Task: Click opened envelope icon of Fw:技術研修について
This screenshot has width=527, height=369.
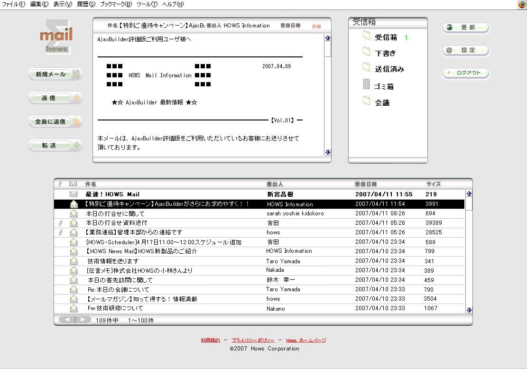Action: click(74, 308)
